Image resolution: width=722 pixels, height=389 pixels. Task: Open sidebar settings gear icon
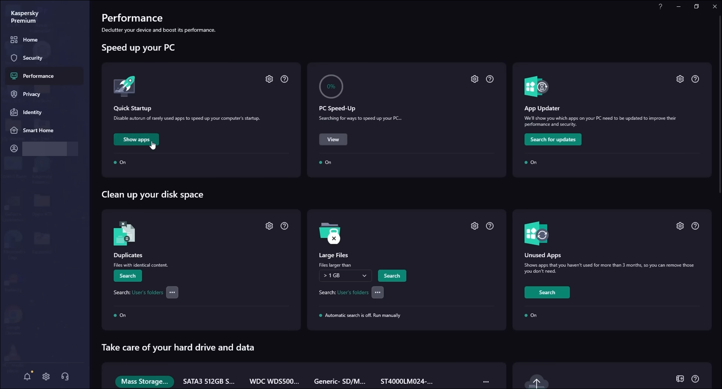coord(46,377)
